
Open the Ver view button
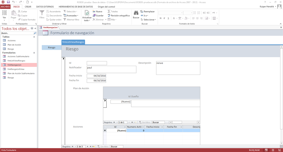4,15
